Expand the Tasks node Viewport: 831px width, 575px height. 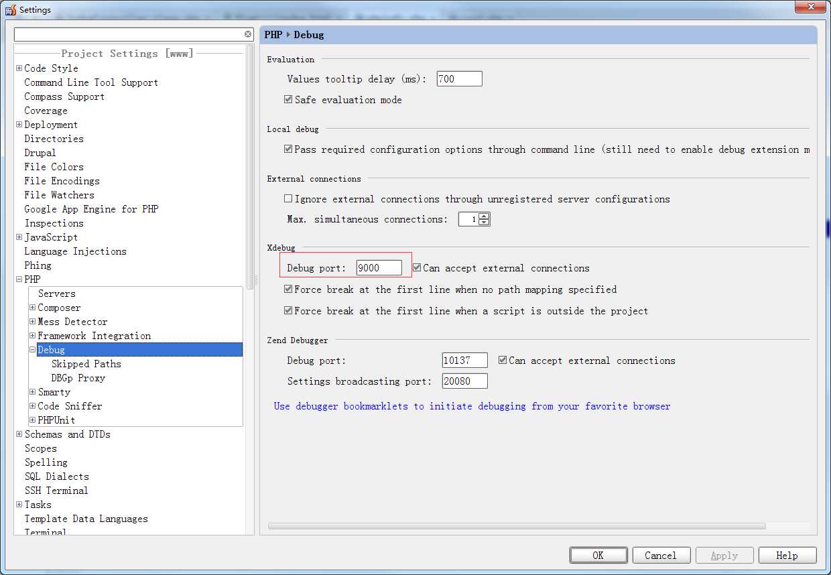19,504
